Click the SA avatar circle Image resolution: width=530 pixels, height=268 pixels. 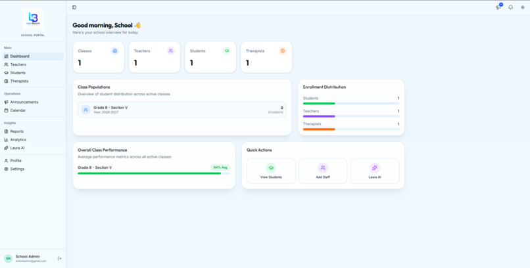click(x=8, y=259)
